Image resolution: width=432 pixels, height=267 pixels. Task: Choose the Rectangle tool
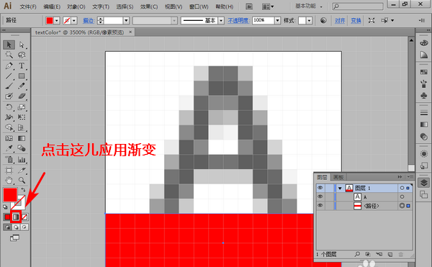tap(22, 76)
